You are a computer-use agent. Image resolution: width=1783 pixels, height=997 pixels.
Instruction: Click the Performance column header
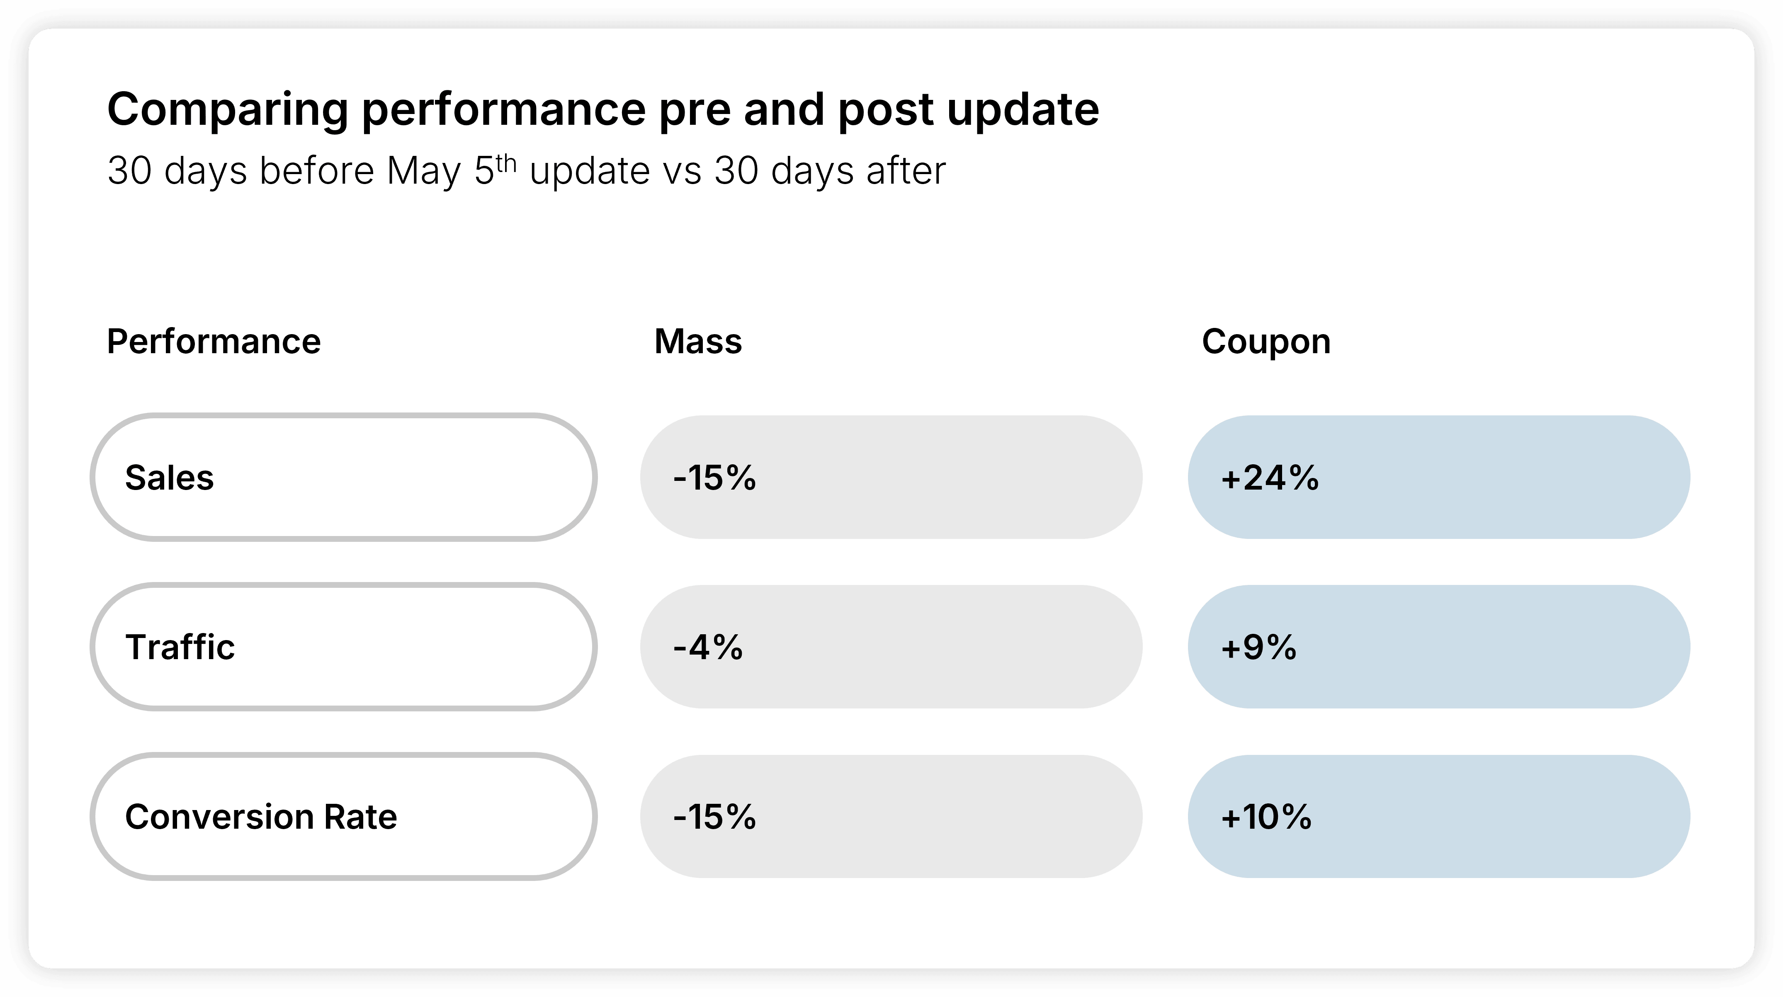click(213, 341)
